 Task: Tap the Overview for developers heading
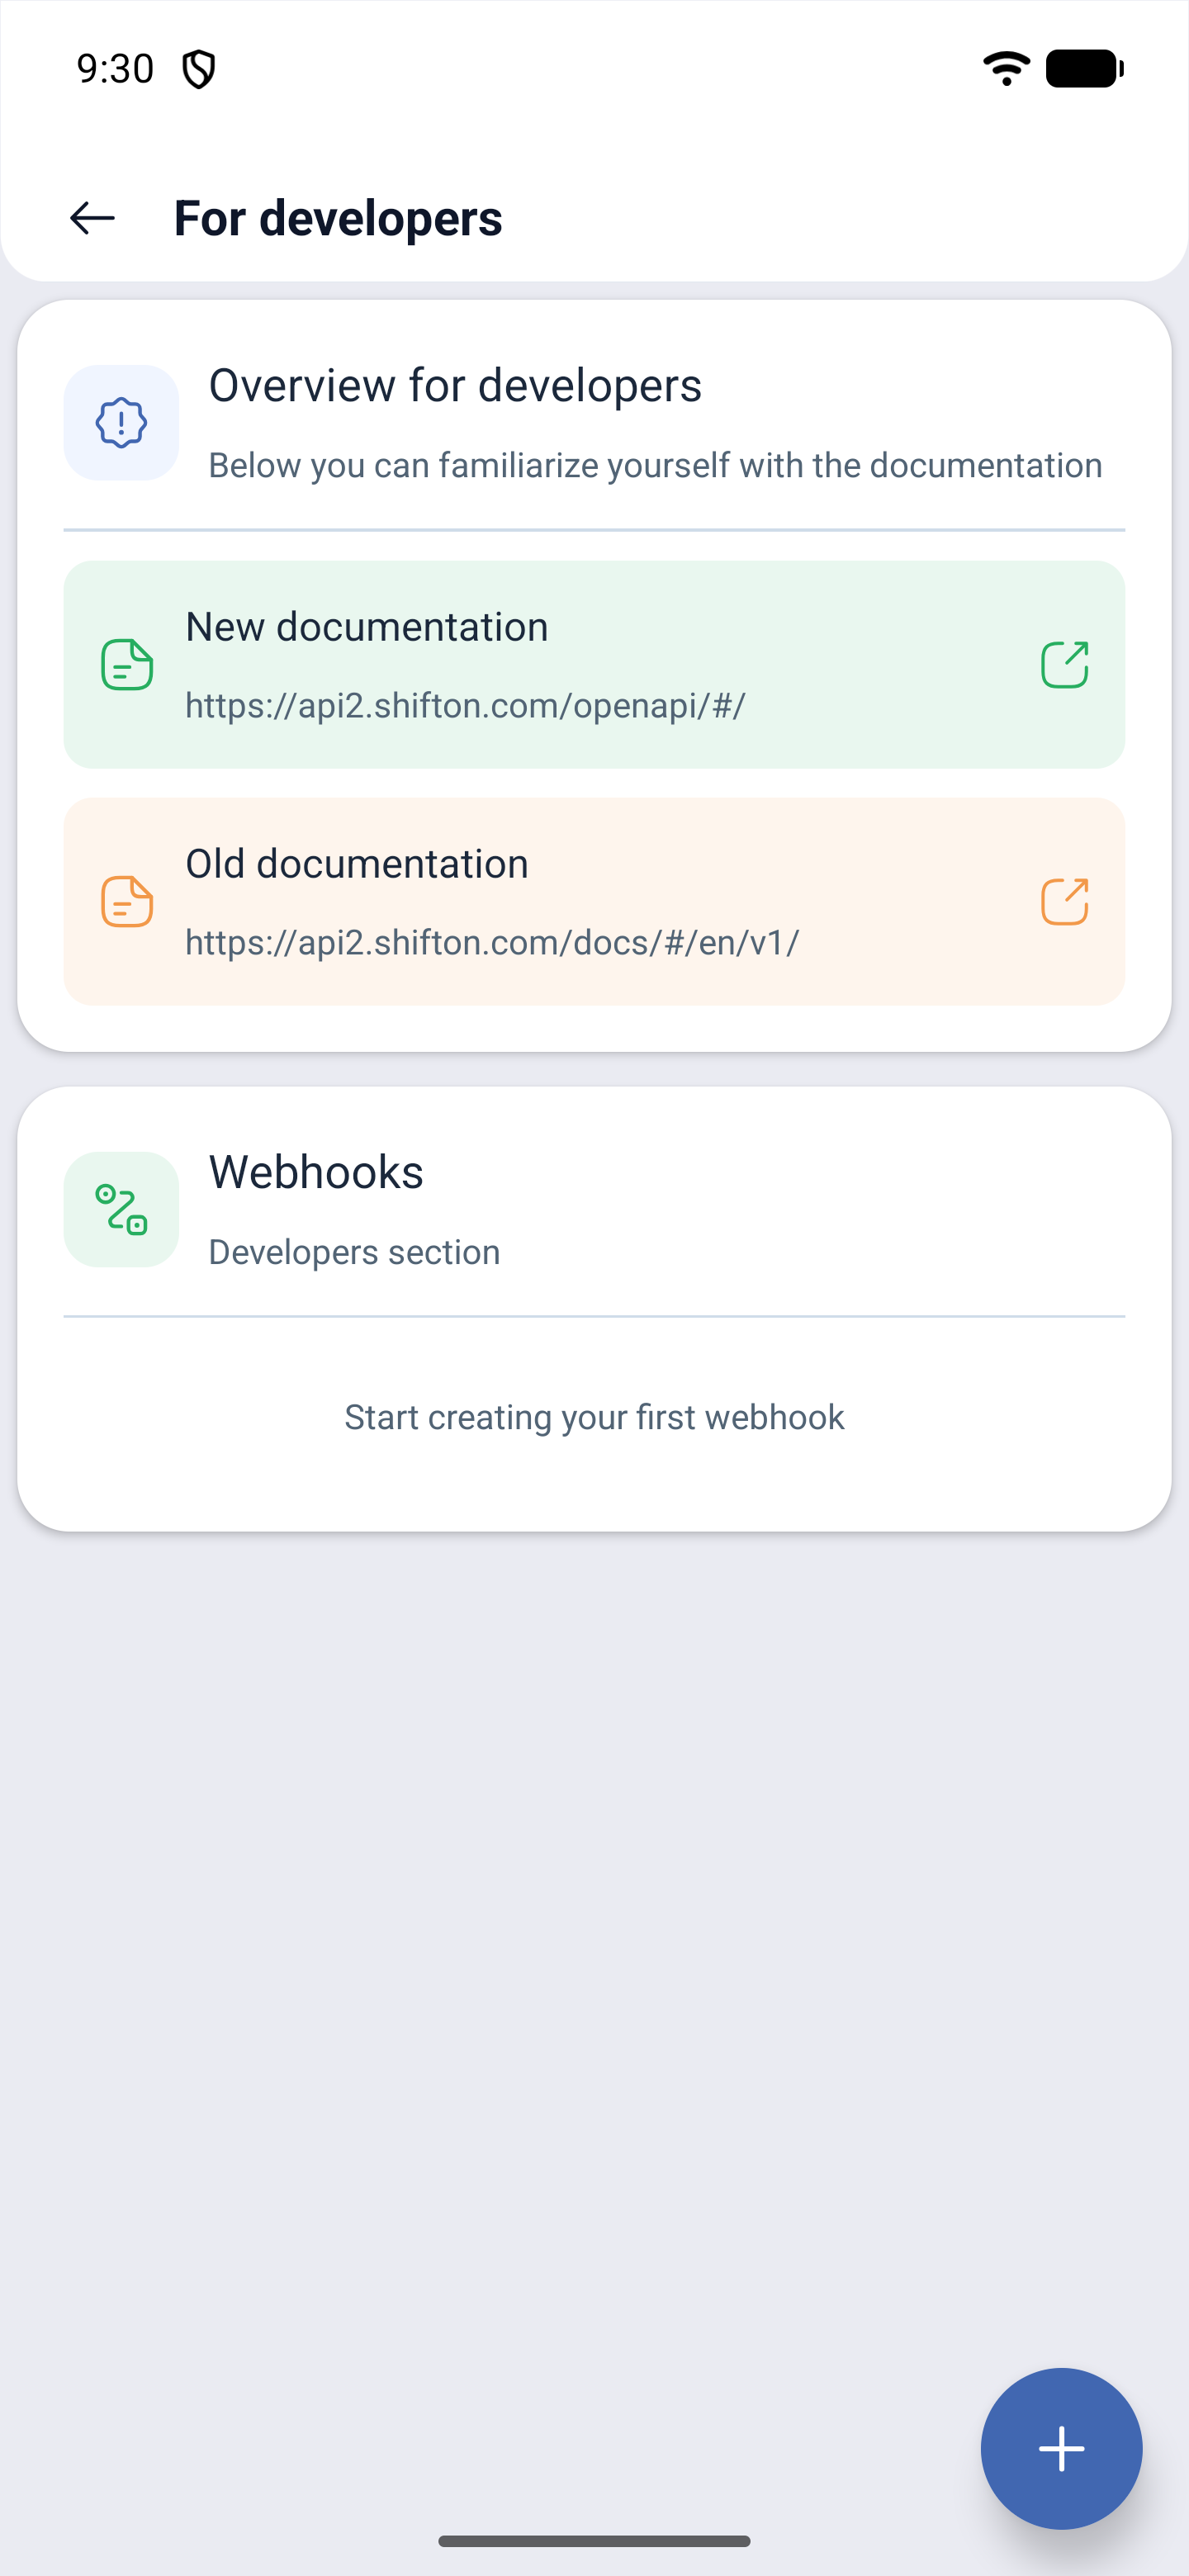click(x=455, y=386)
